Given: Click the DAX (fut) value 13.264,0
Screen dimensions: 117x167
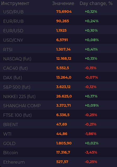Looking at the screenshot, I should [x=64, y=77].
